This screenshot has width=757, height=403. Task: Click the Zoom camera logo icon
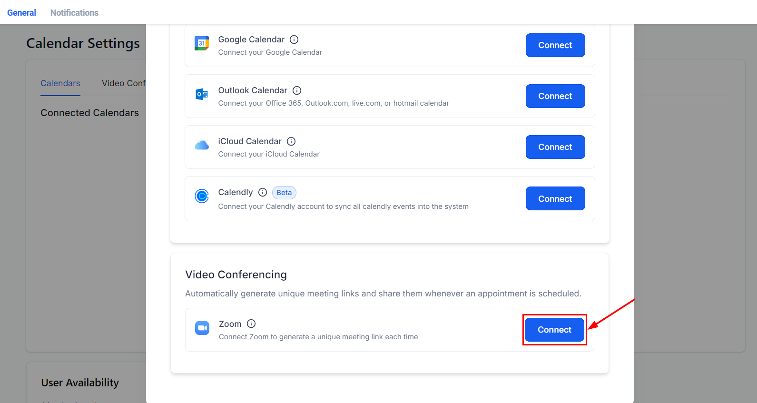point(202,328)
